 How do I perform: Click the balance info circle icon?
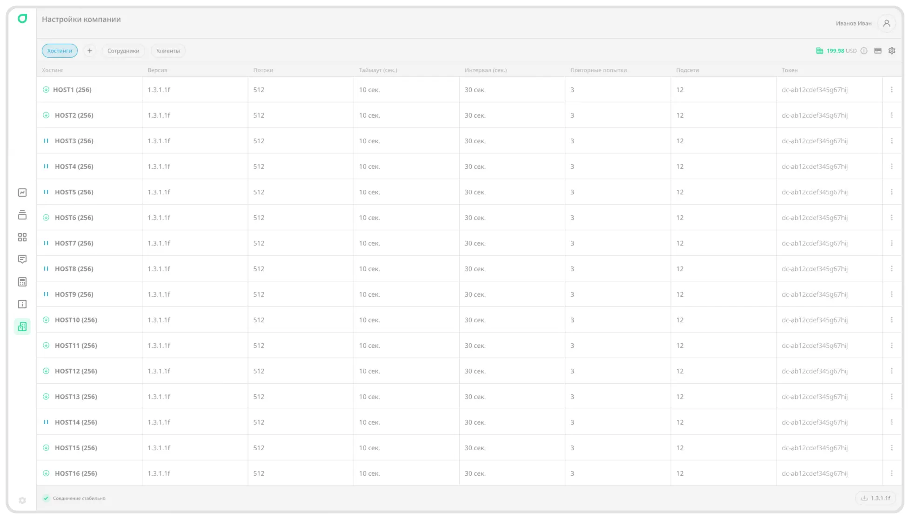[864, 51]
